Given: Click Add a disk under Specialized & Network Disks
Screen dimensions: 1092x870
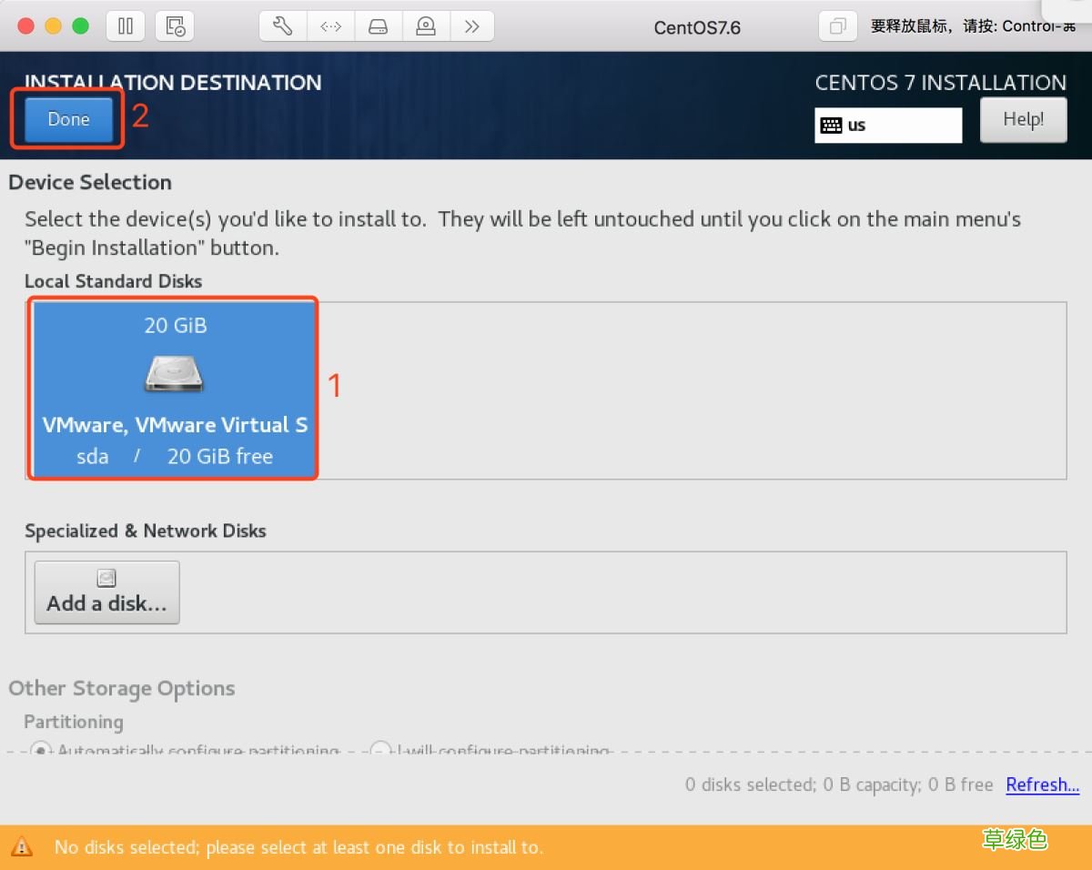Looking at the screenshot, I should click(106, 592).
